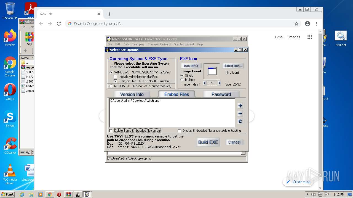
Task: Launch Google Chrome from the desktop
Action: click(x=10, y=67)
